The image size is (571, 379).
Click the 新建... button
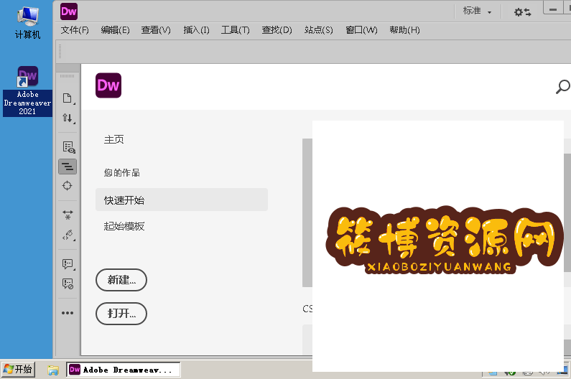pyautogui.click(x=121, y=280)
